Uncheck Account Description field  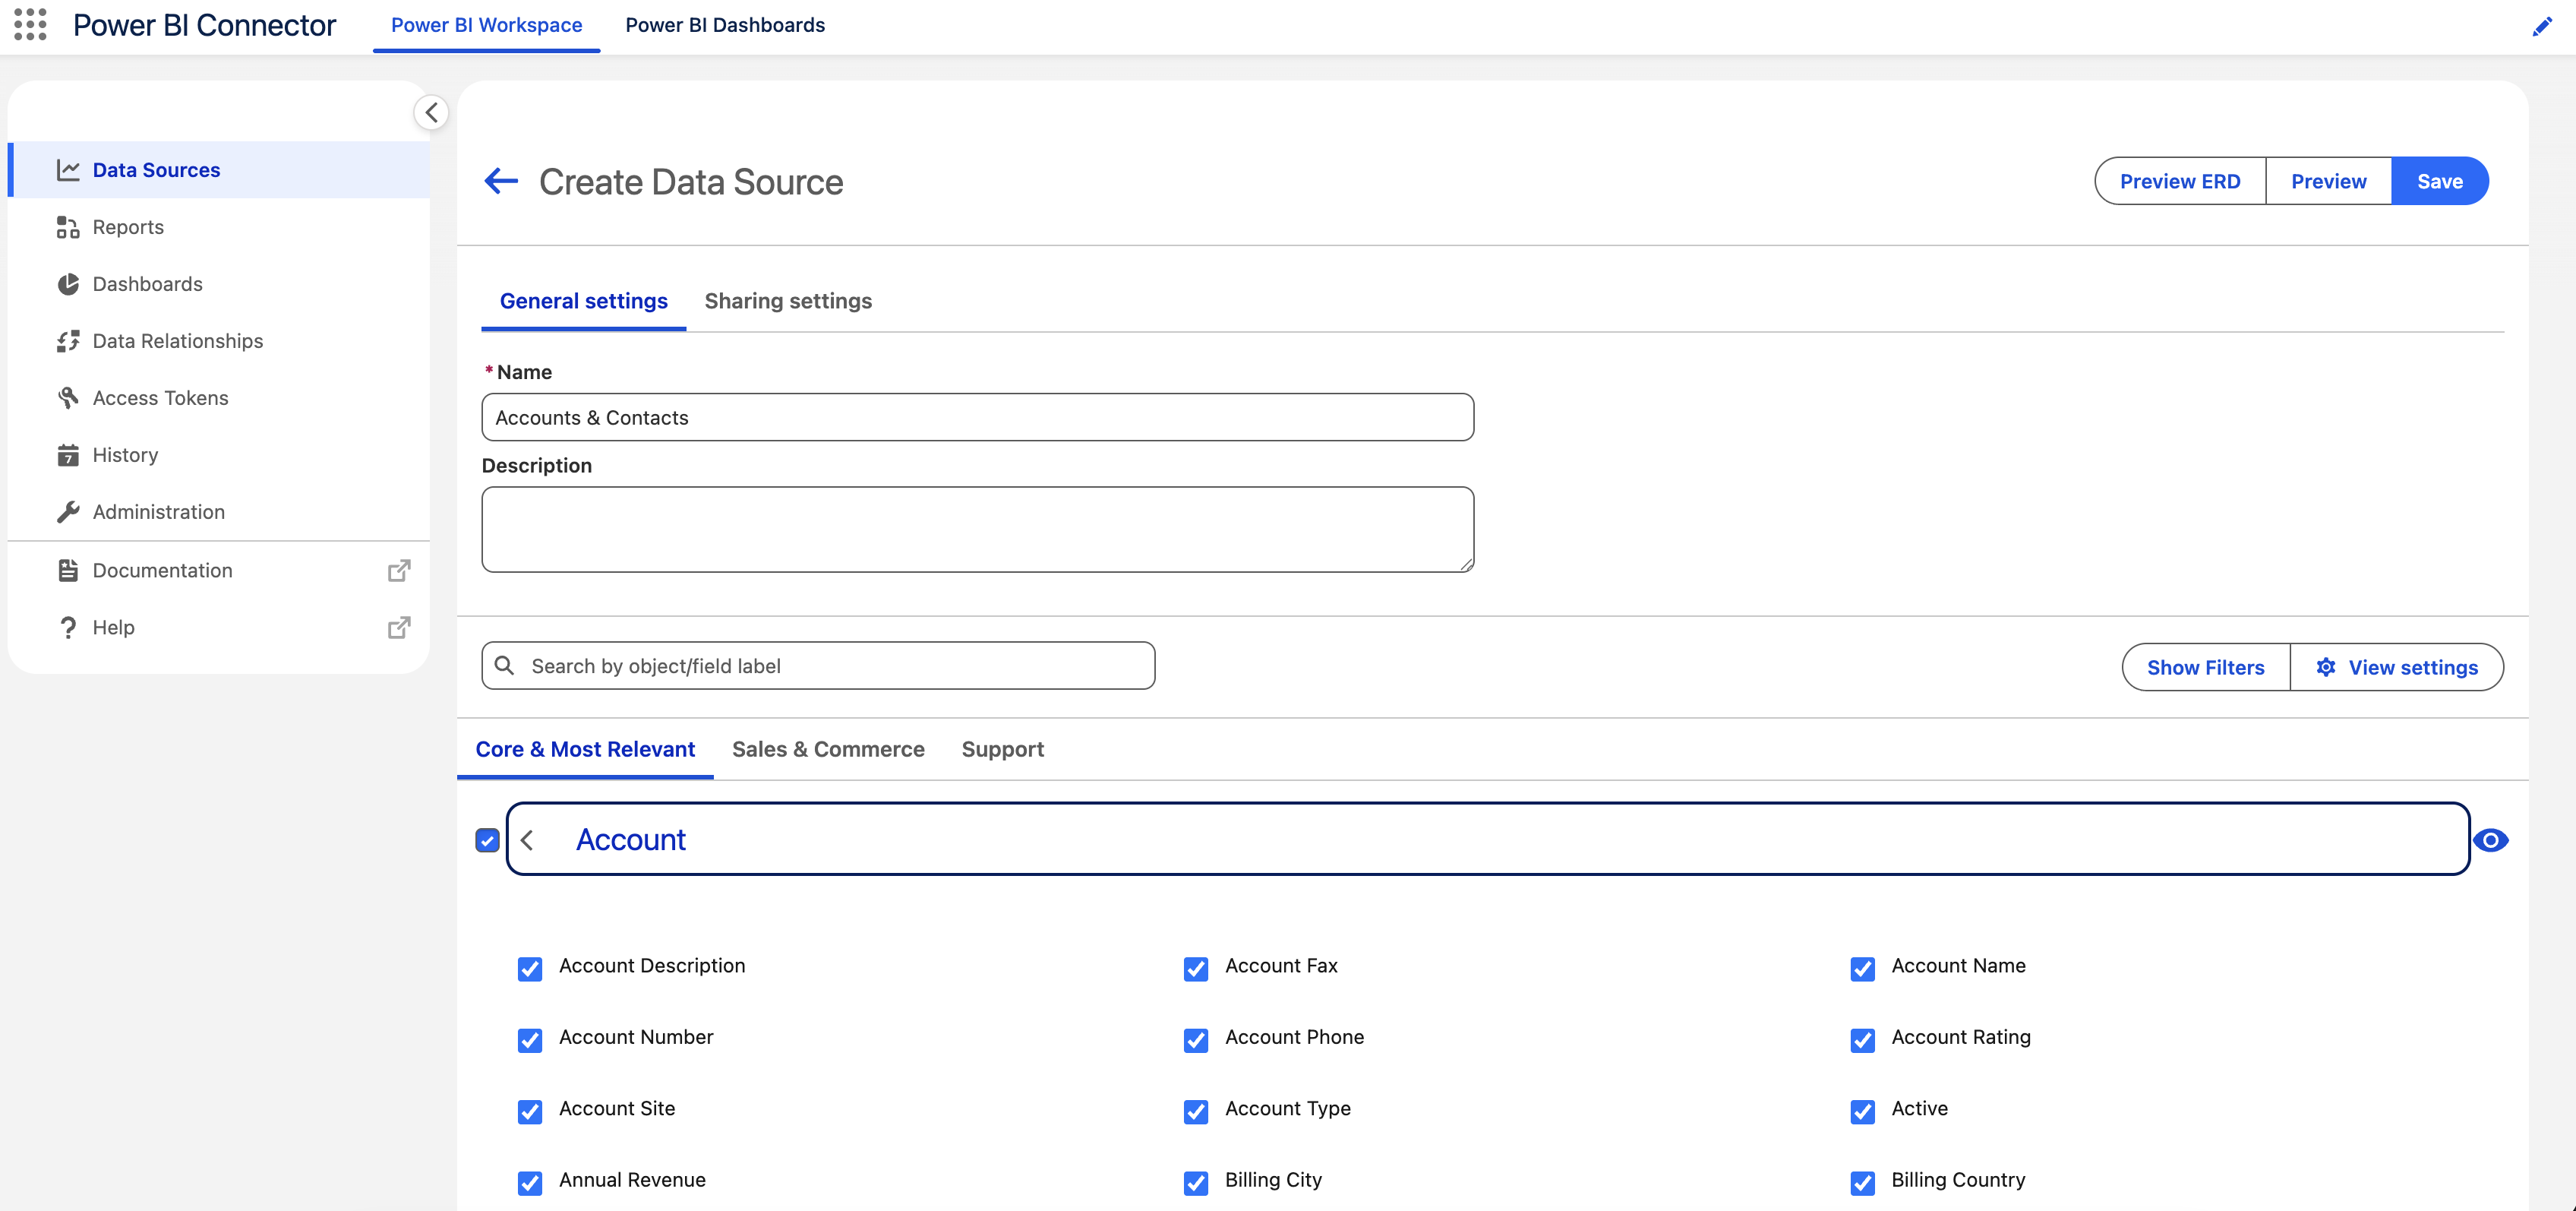click(530, 969)
